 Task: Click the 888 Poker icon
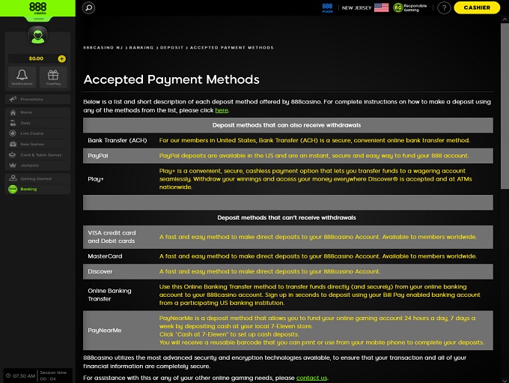click(327, 7)
